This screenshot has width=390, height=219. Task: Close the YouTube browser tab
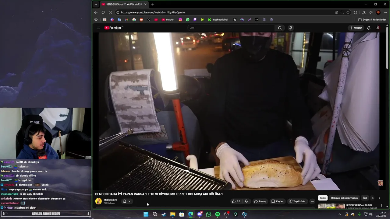click(x=145, y=4)
